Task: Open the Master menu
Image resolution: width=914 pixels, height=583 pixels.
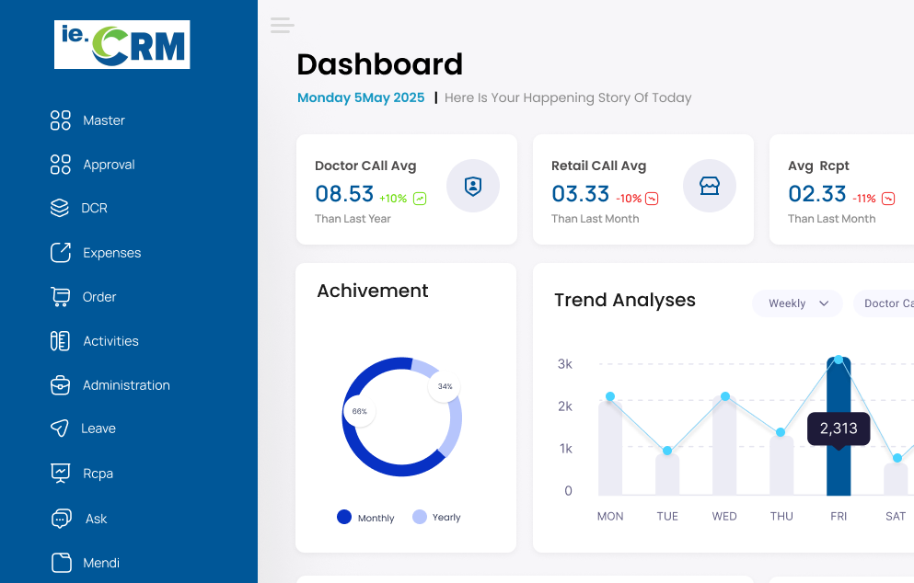Action: pyautogui.click(x=104, y=120)
